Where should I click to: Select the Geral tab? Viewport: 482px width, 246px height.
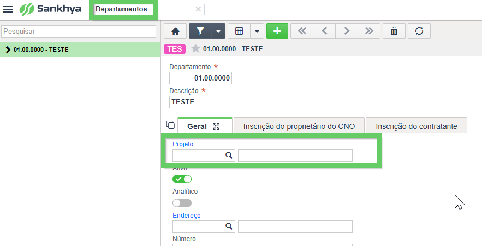click(197, 126)
